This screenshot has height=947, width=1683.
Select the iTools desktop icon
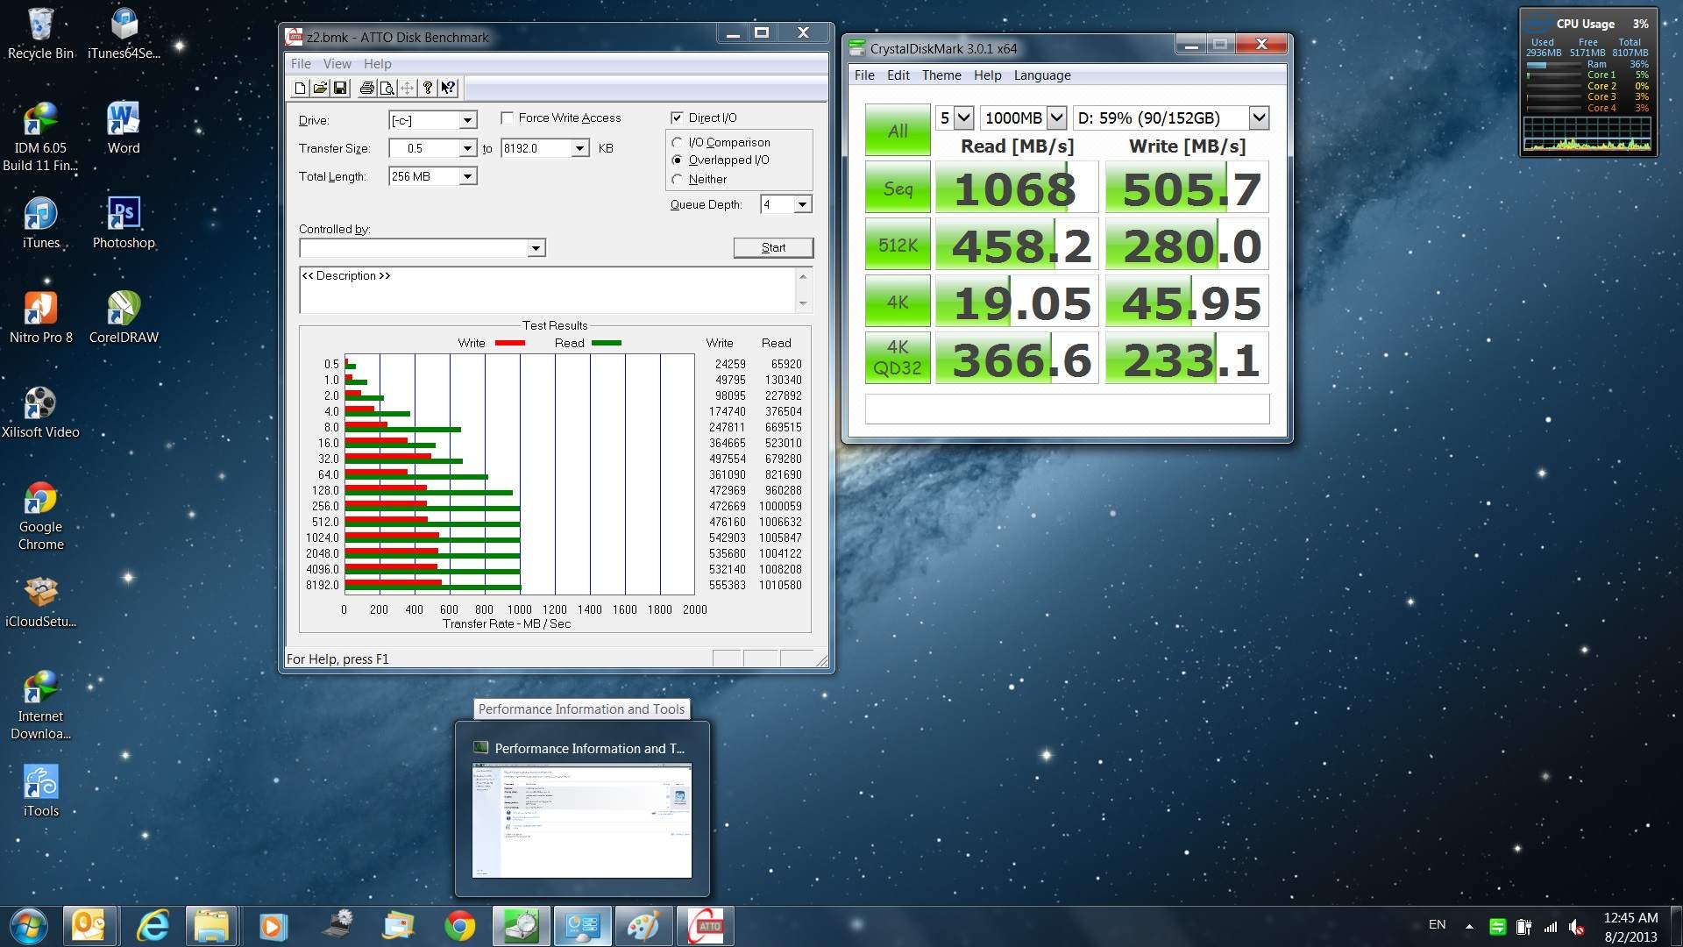40,791
